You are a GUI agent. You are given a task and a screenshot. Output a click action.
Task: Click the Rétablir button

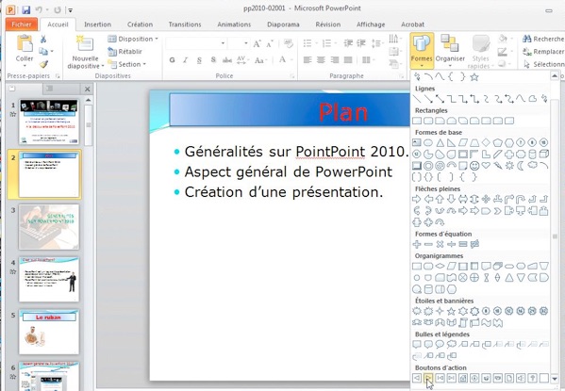(x=125, y=52)
